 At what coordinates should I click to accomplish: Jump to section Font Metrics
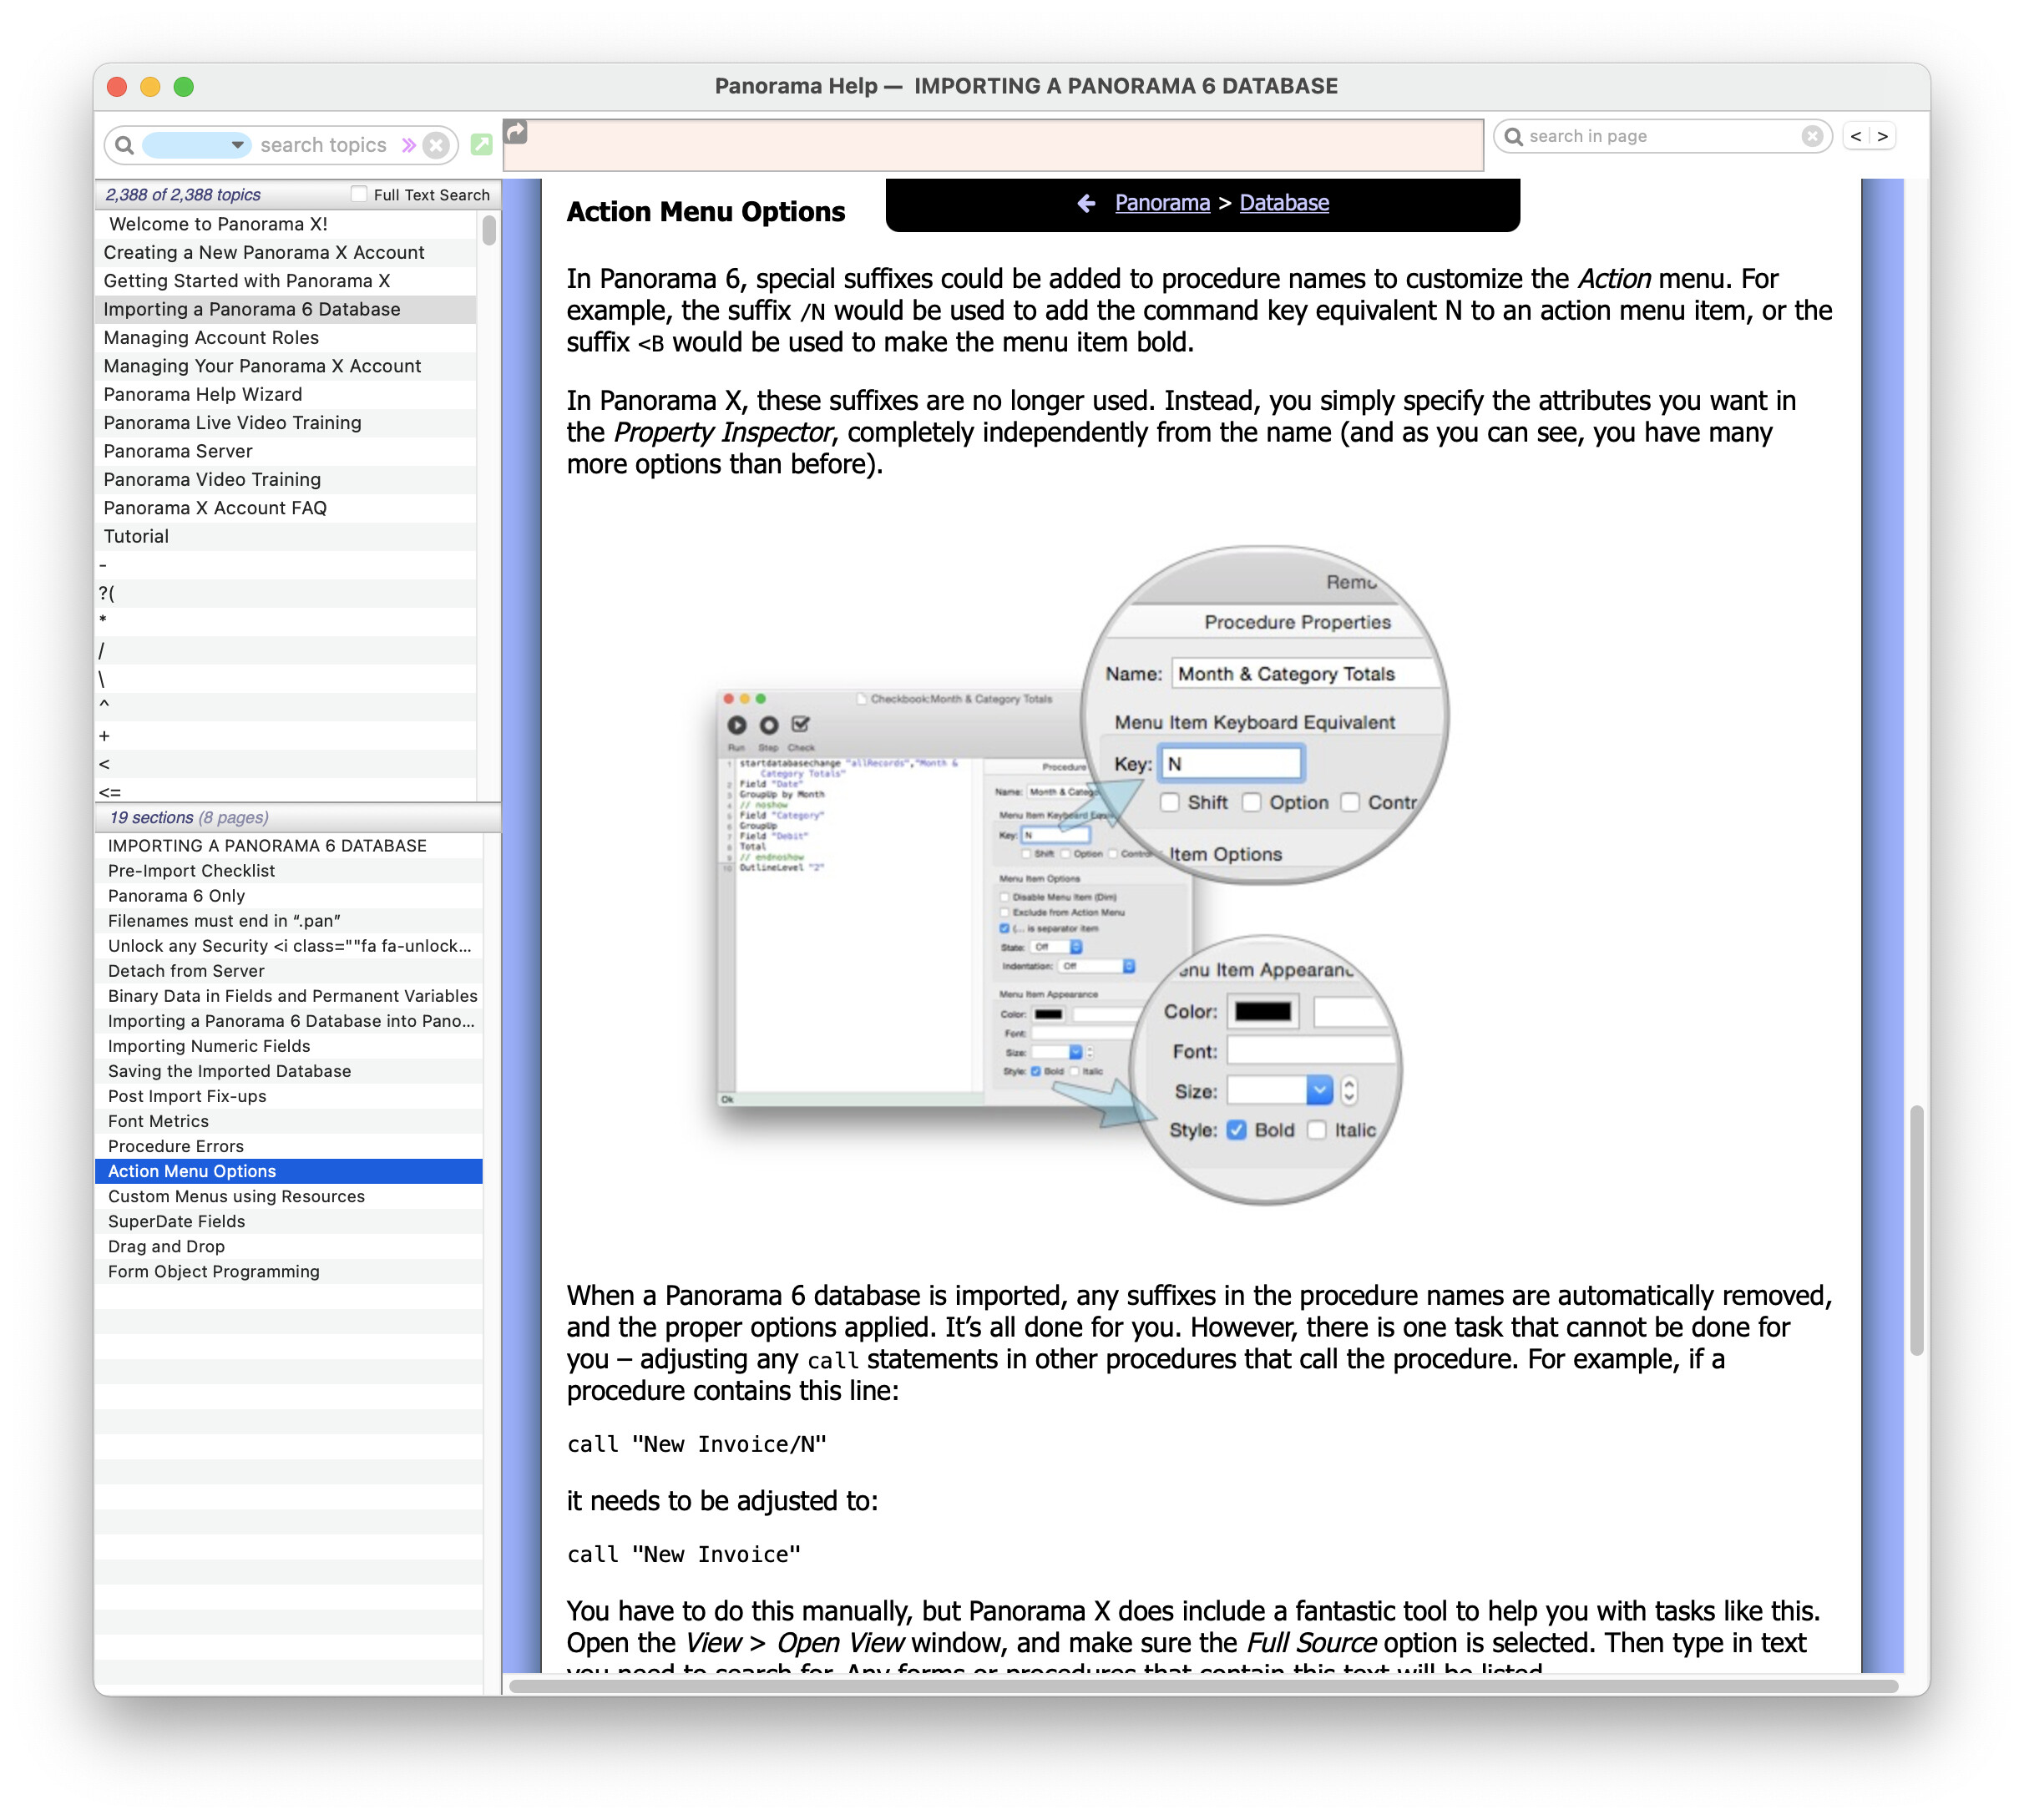pos(289,1121)
